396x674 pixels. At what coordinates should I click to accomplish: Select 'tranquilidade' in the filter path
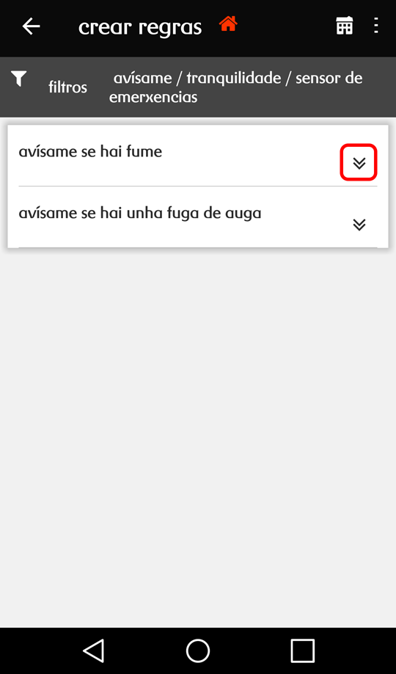pos(234,79)
